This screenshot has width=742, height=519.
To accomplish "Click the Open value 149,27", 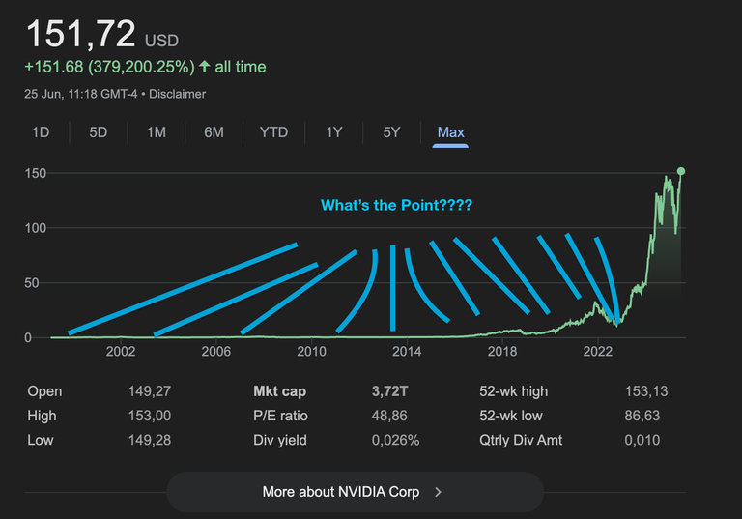I will click(149, 391).
